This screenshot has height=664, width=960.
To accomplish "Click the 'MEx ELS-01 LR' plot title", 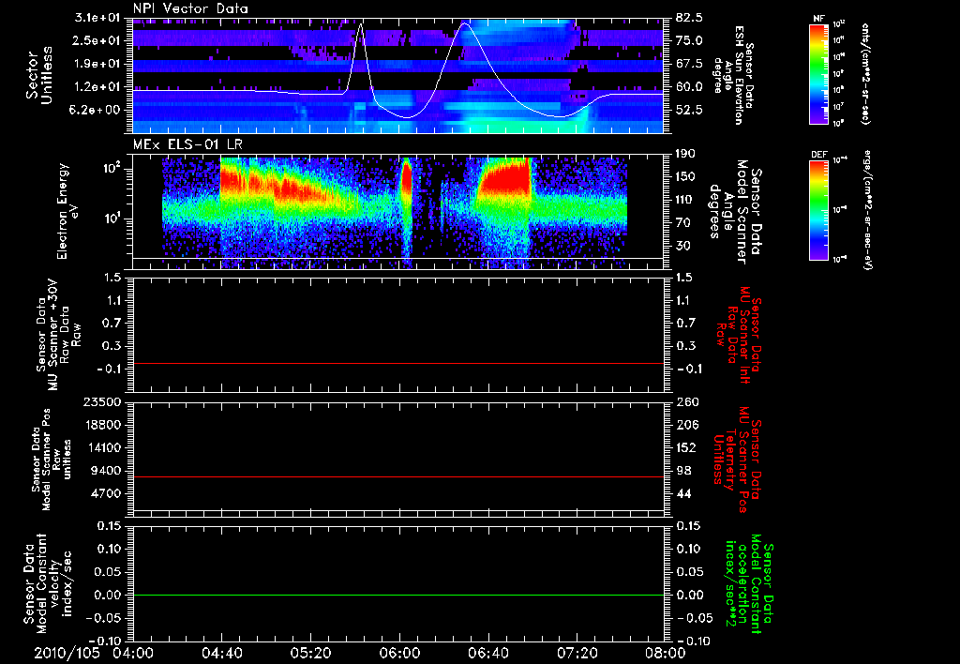I will click(x=187, y=145).
